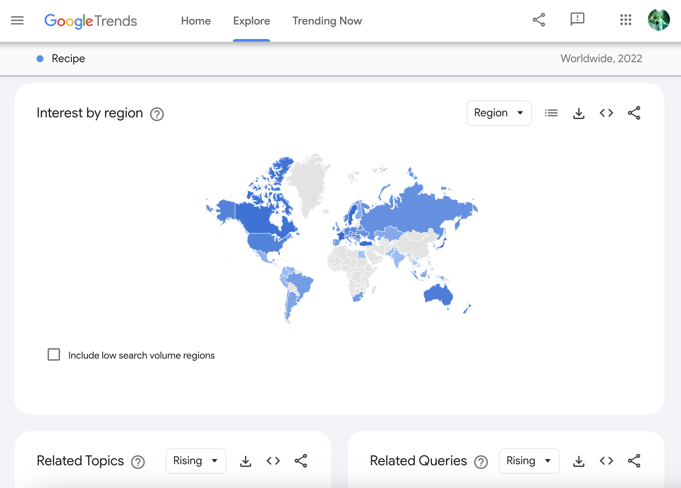Click the embed code icon for Interest by region

tap(606, 113)
